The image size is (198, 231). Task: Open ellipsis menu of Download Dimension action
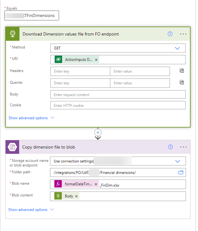(x=183, y=34)
